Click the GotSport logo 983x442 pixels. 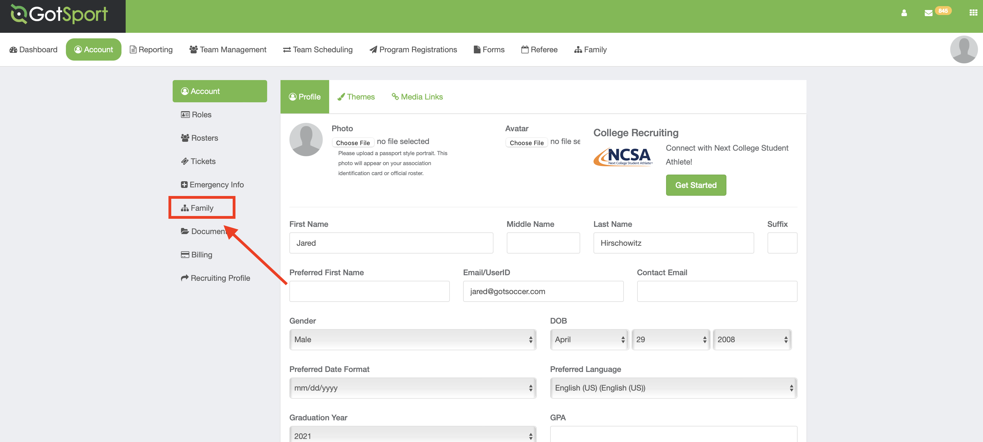click(60, 14)
